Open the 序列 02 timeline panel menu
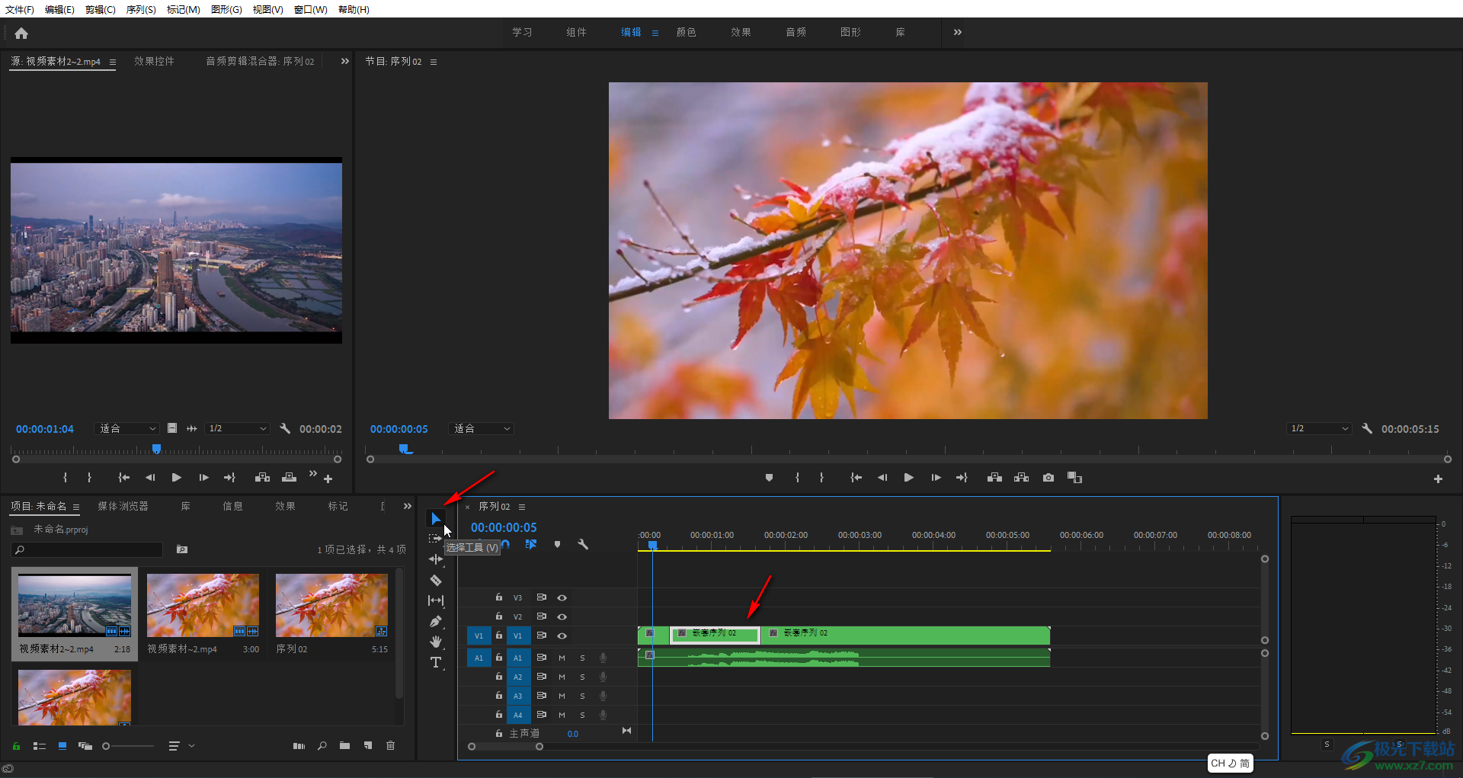1463x778 pixels. (522, 507)
